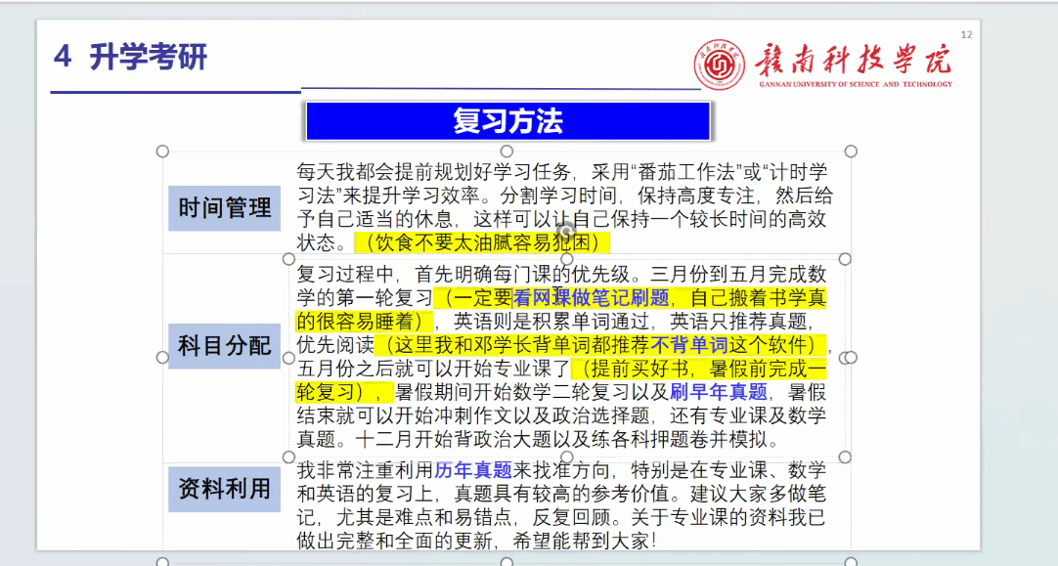Select the 科目分配 label box

pos(224,346)
